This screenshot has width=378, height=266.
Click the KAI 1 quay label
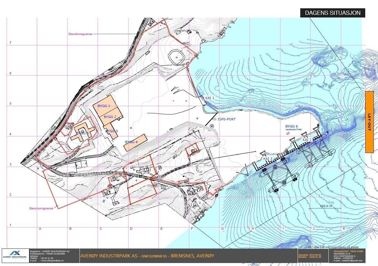pos(209,98)
